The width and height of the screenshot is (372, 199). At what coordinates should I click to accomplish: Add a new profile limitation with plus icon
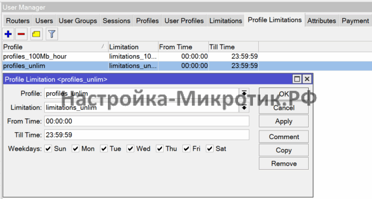point(9,34)
